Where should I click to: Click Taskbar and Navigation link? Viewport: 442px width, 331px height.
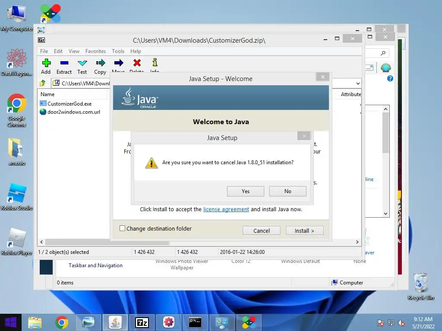95,265
